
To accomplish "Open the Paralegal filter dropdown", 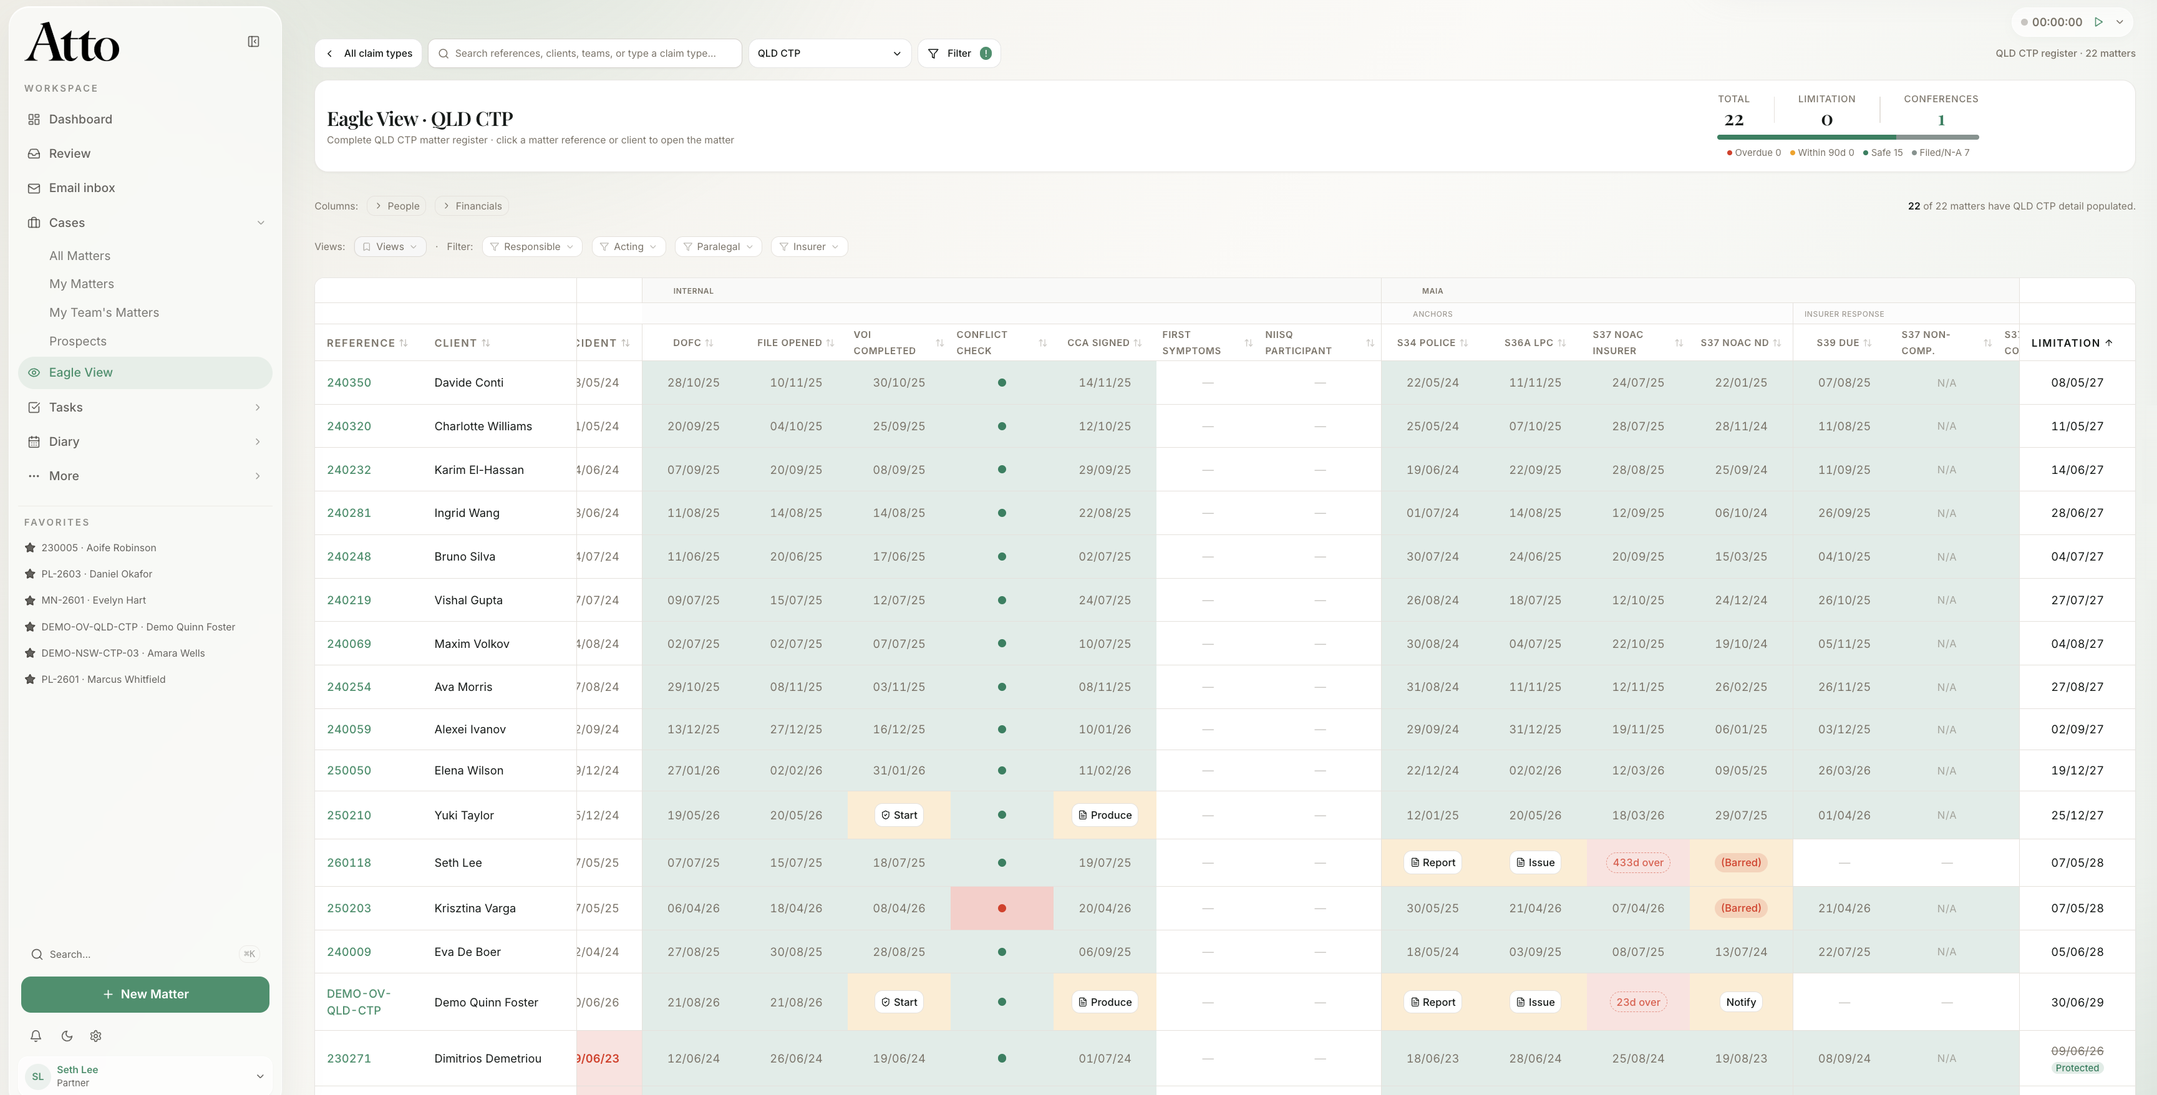I will pos(717,247).
